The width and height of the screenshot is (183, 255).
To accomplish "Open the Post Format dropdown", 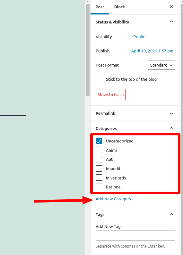I will (161, 65).
